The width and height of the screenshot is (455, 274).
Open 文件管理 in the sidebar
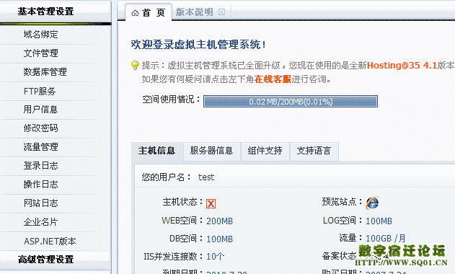pos(41,53)
